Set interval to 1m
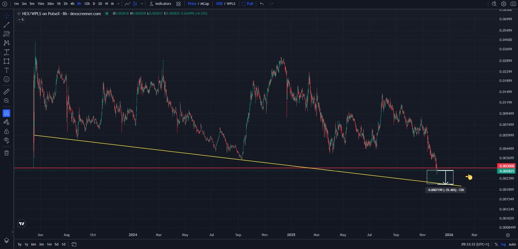The width and height of the screenshot is (518, 249). tap(16, 3)
